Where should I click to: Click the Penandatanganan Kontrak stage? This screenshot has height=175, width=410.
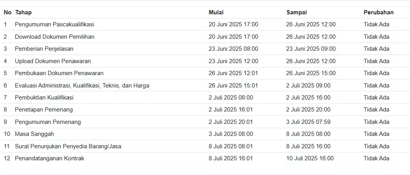[x=50, y=158]
